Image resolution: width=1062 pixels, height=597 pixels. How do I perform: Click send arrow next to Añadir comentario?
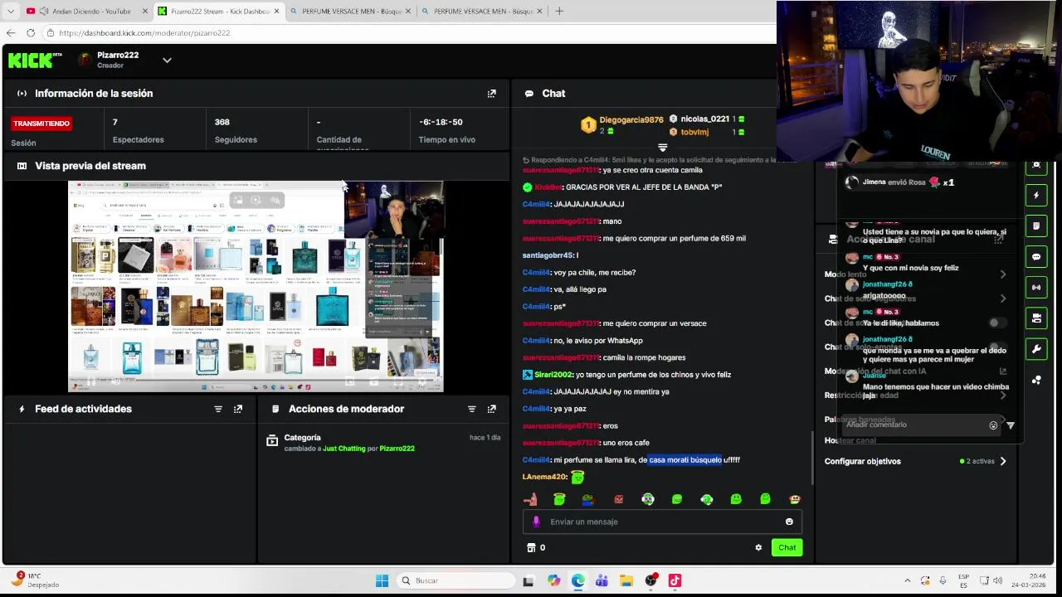click(x=1011, y=425)
